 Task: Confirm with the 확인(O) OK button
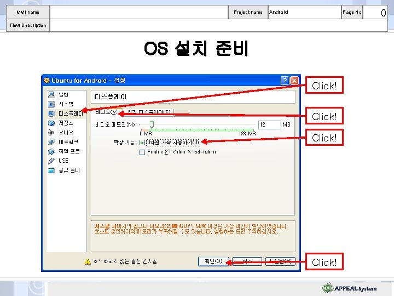tap(213, 261)
